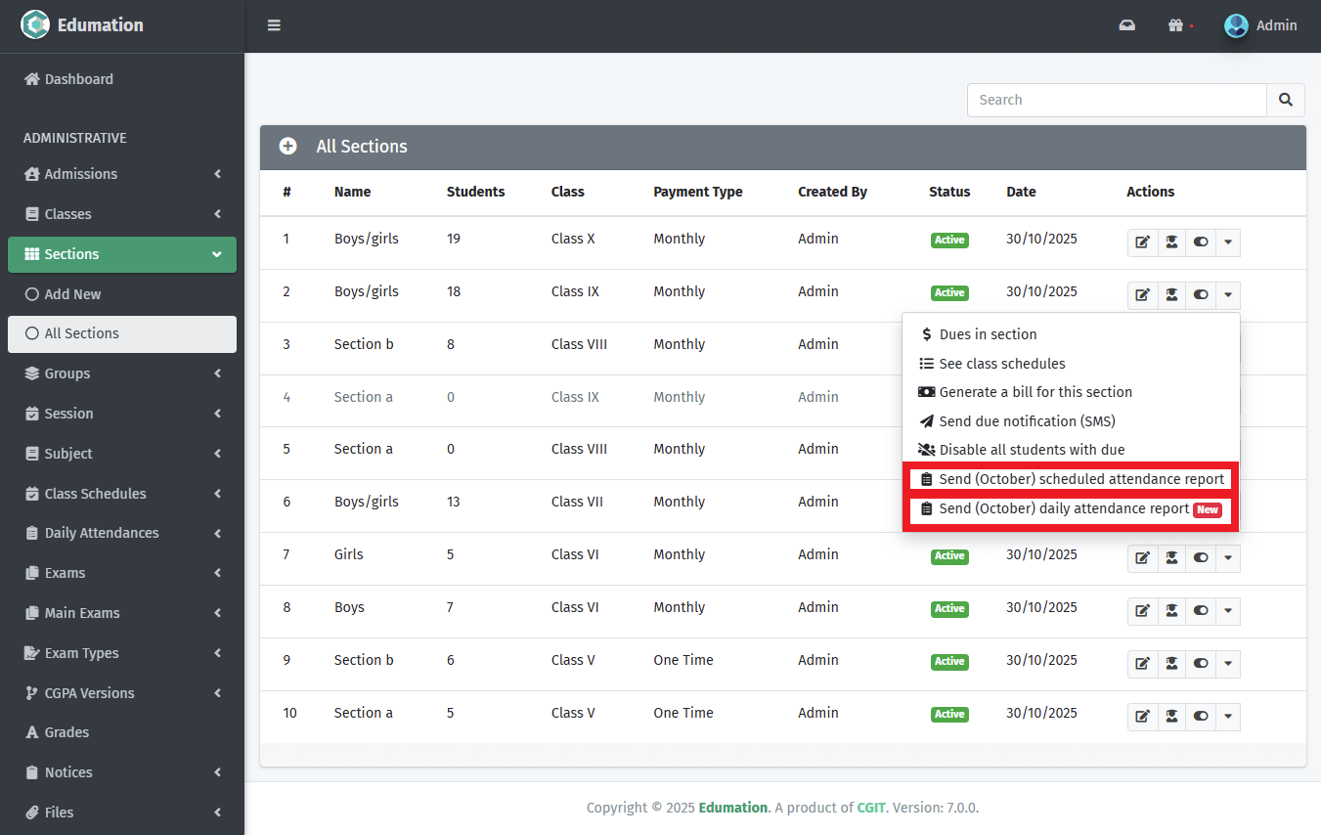Expand the Subject sidebar menu
Screen dimensions: 1321x835
tap(122, 454)
